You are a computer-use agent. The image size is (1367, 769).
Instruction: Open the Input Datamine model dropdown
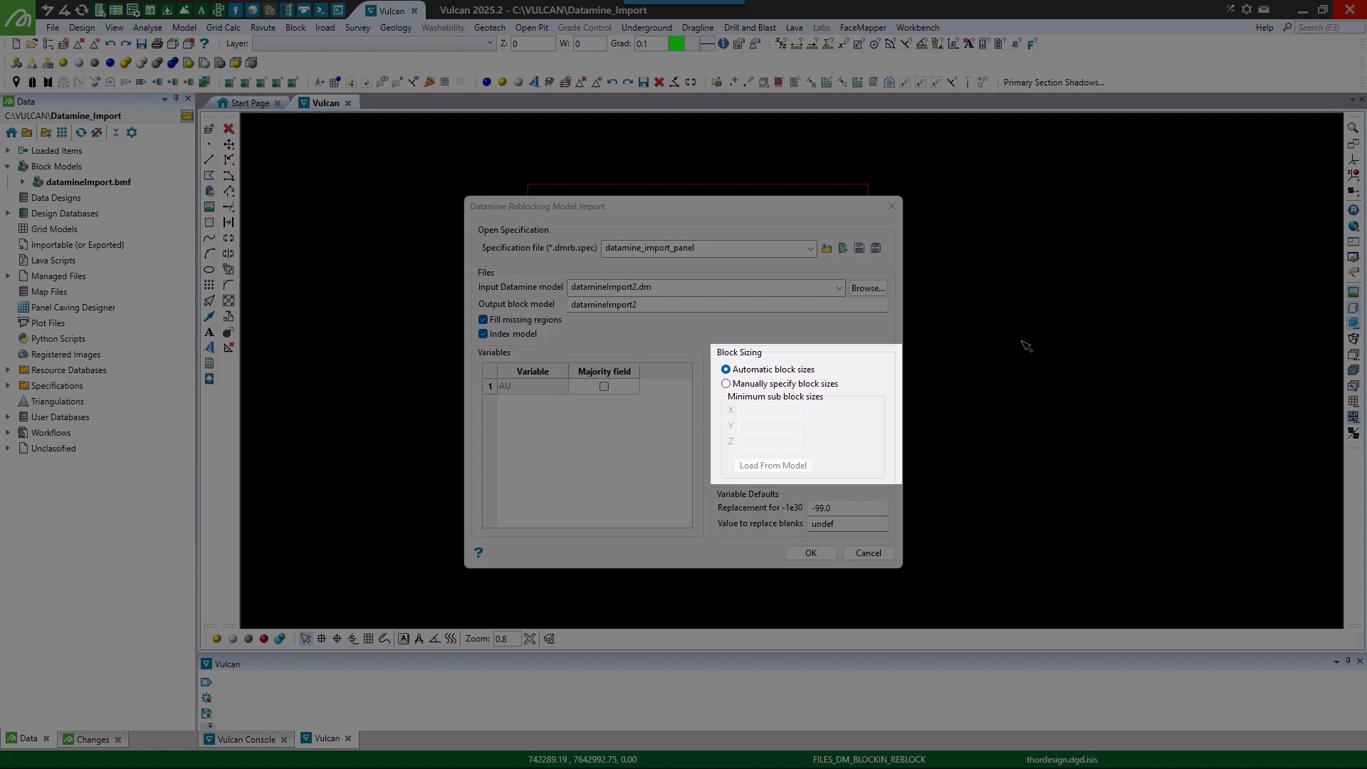[x=838, y=288]
